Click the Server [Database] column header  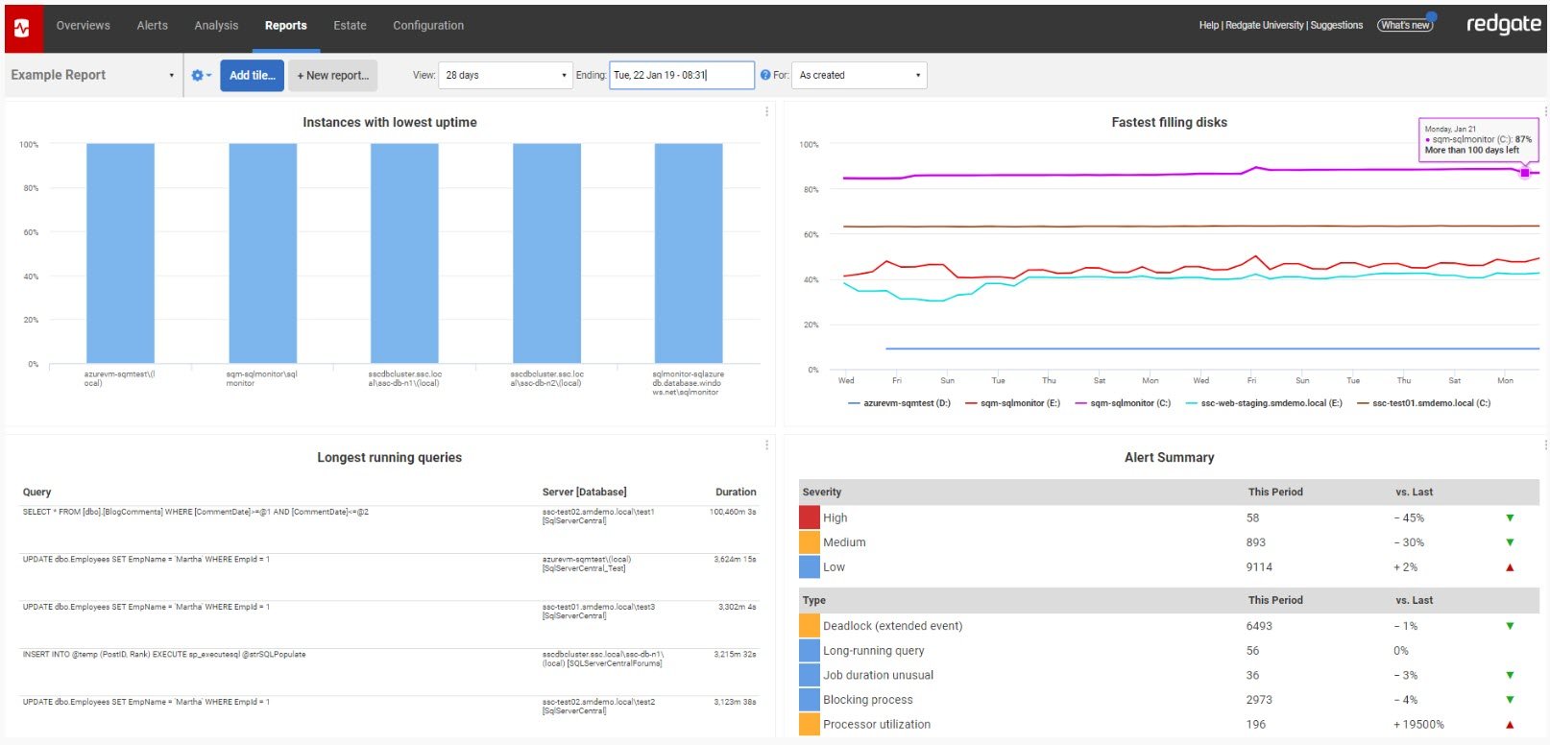click(x=584, y=492)
